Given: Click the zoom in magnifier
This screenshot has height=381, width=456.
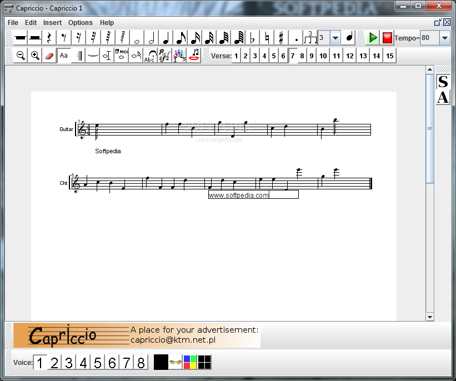Looking at the screenshot, I should pos(35,55).
